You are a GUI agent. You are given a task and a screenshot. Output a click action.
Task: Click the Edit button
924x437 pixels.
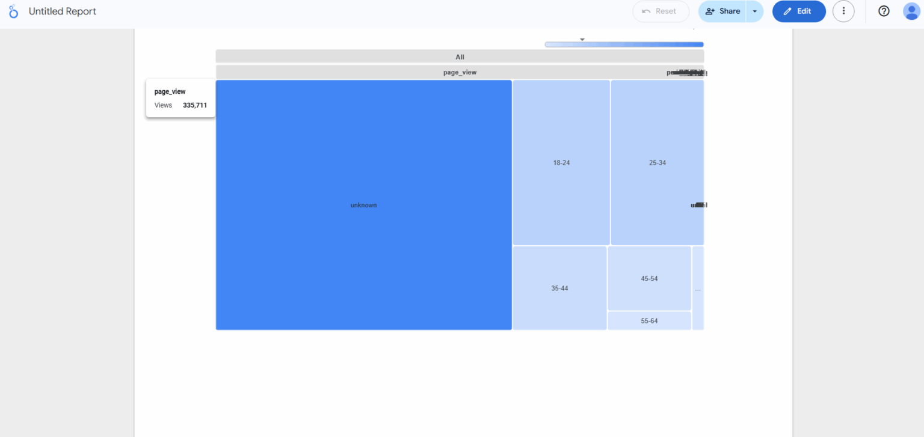pyautogui.click(x=800, y=11)
